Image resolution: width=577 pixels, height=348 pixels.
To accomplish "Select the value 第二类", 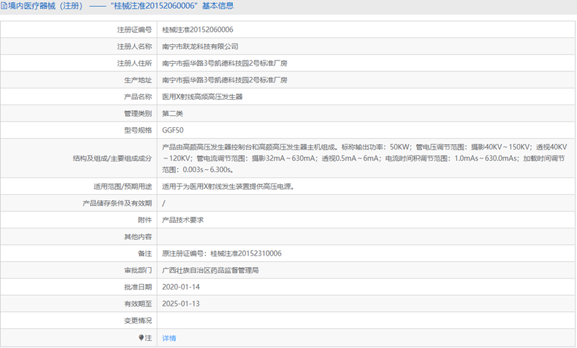I will point(172,114).
